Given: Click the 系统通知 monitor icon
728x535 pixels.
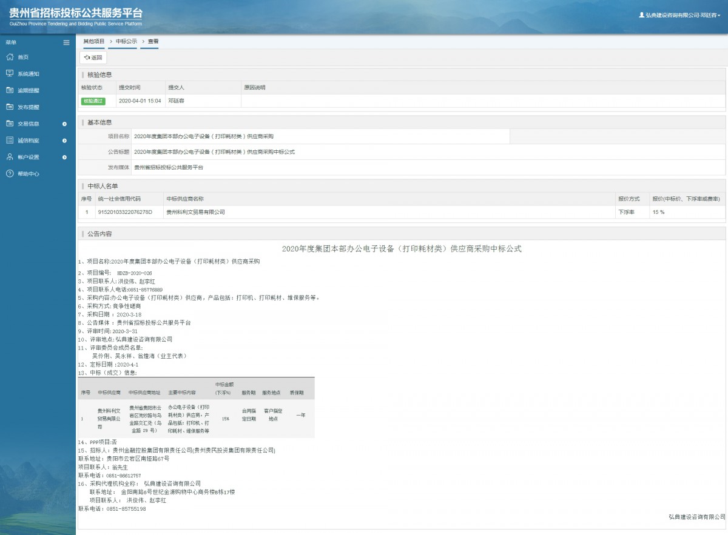Looking at the screenshot, I should tap(9, 73).
